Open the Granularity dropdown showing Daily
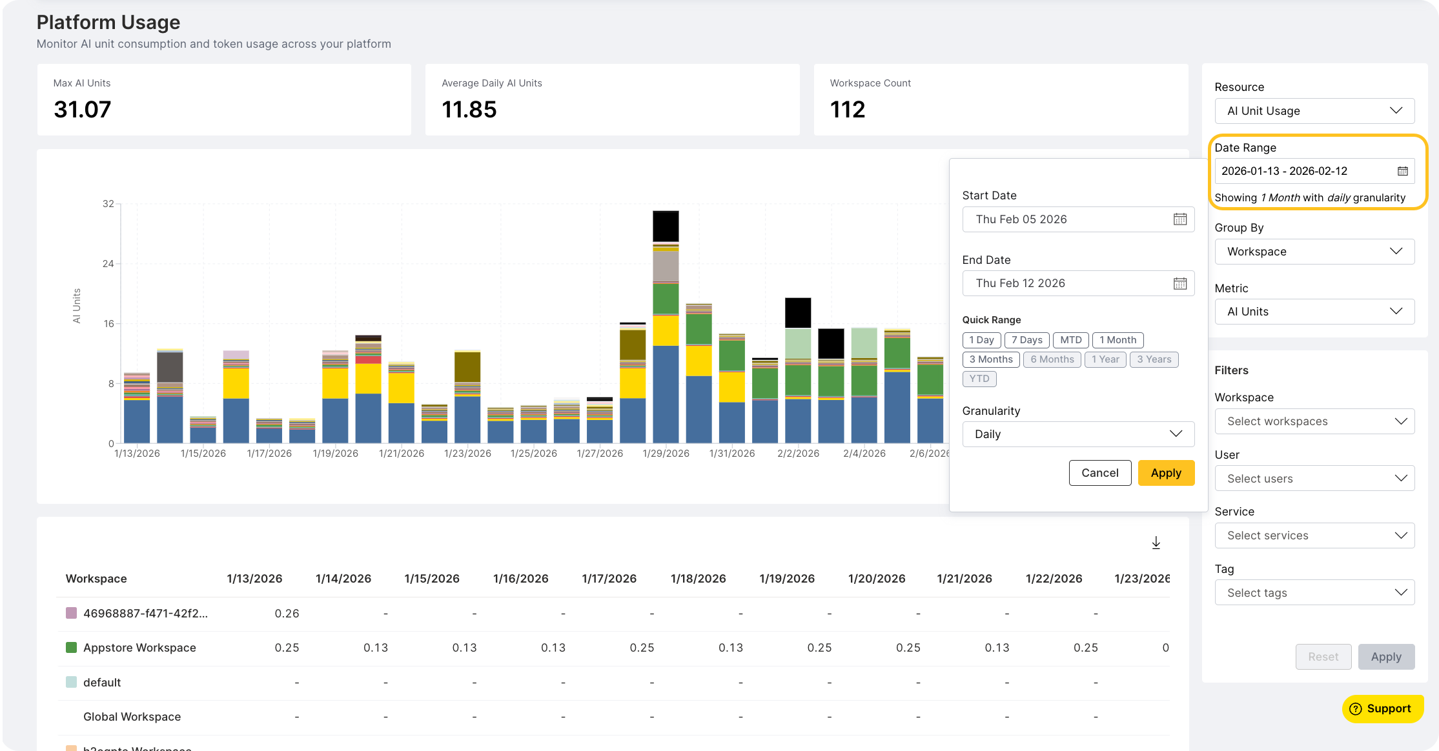 coord(1077,434)
